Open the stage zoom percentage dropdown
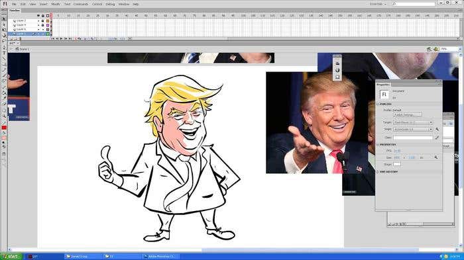The image size is (464, 260). [459, 49]
